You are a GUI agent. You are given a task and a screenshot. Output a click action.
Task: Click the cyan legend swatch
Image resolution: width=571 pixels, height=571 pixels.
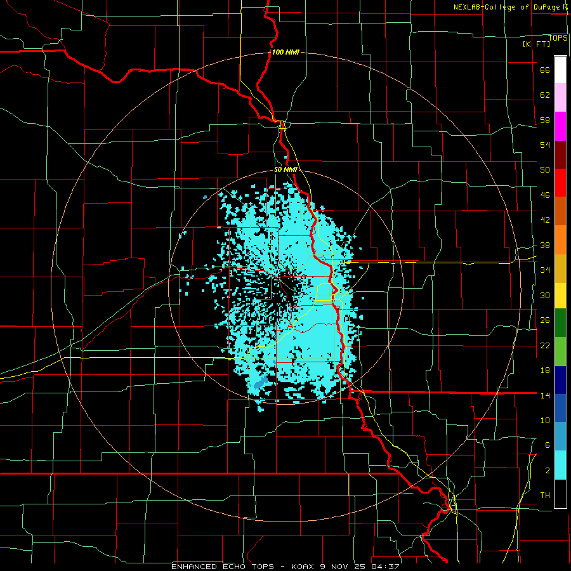[560, 465]
